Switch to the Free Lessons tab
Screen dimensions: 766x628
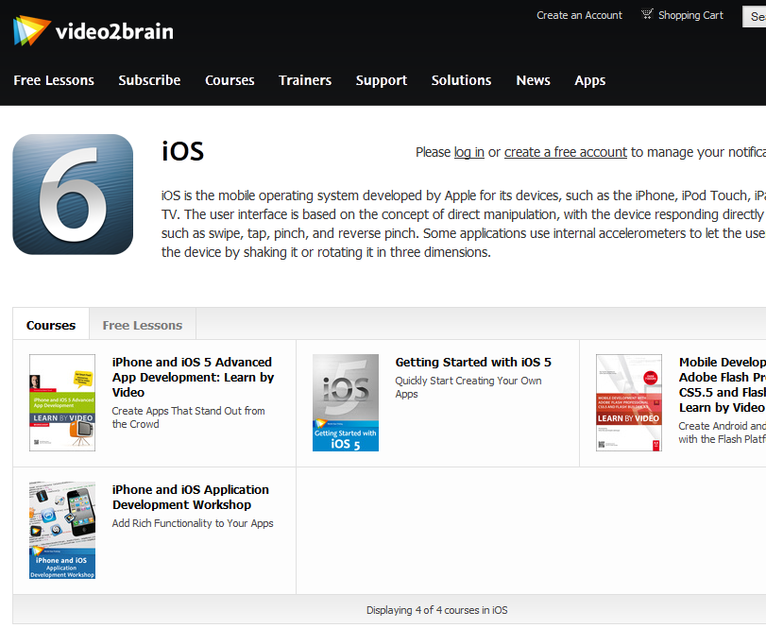(143, 325)
